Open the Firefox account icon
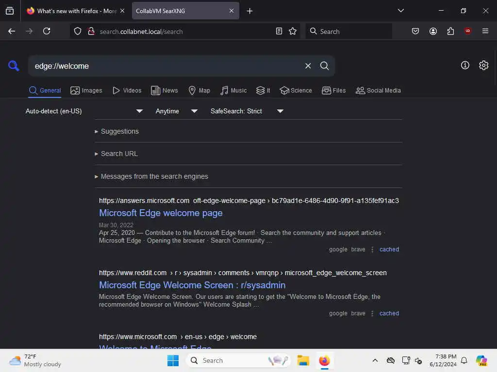The image size is (497, 372). click(x=433, y=31)
